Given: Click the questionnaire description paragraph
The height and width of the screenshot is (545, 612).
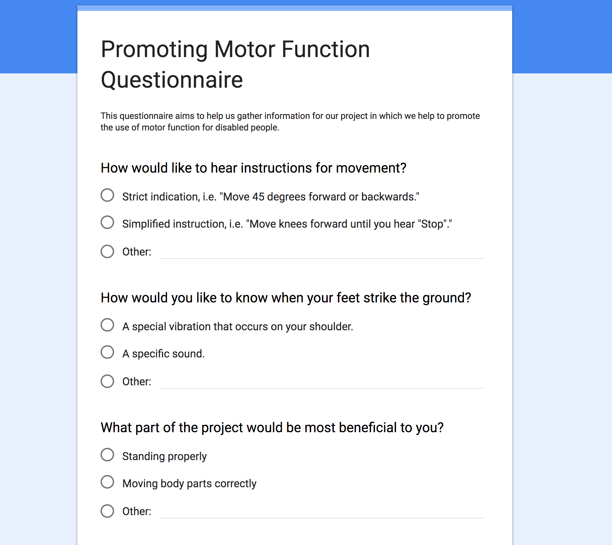Looking at the screenshot, I should point(290,122).
